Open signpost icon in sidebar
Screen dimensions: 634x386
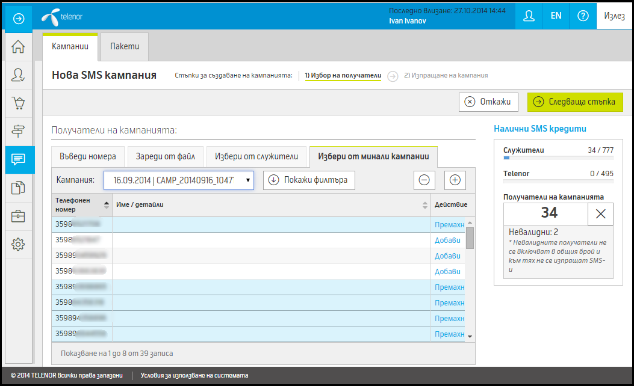click(x=18, y=132)
